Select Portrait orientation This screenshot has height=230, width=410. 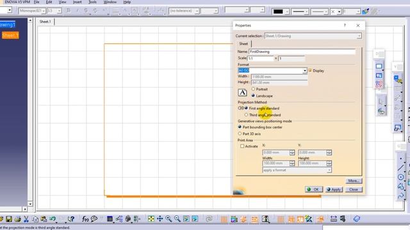pos(253,89)
